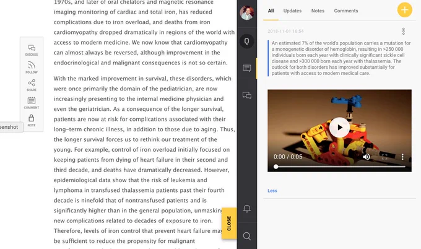
Task: Click the video time readout 0:00 / 0:05
Action: [288, 157]
